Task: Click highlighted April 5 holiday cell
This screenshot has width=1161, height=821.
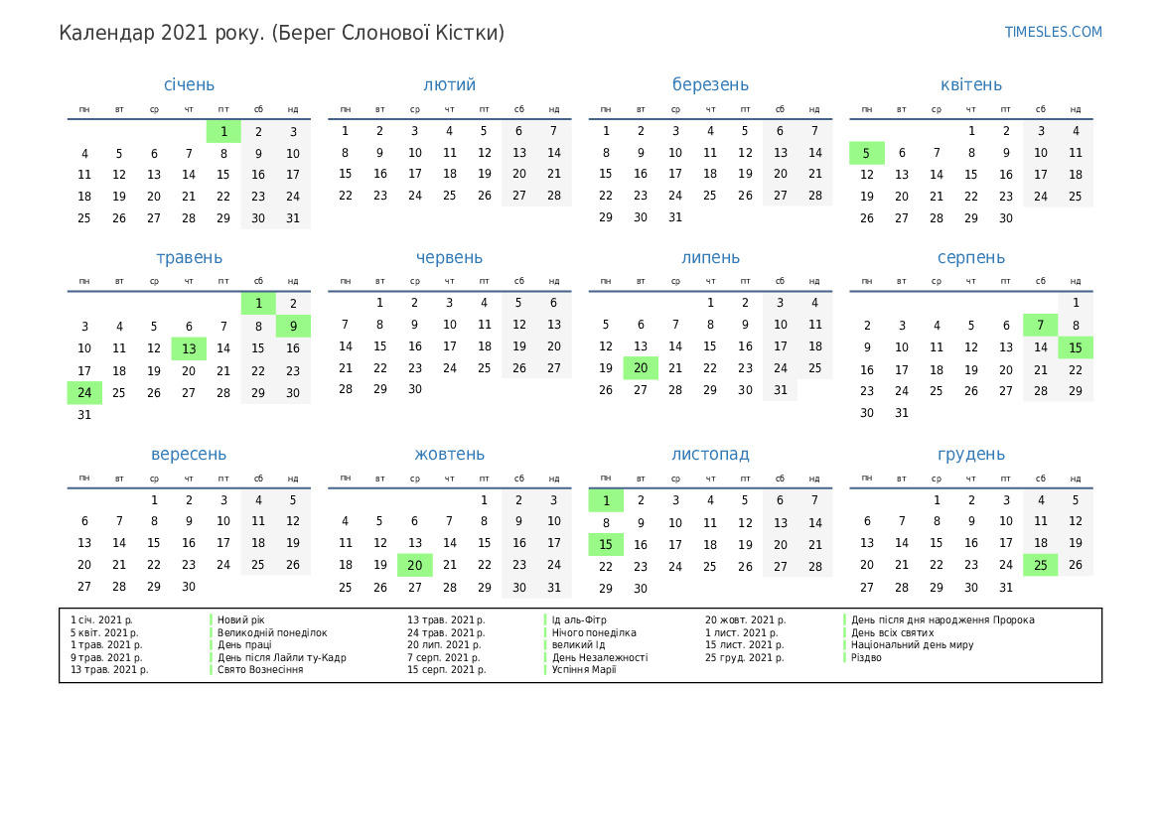Action: [866, 153]
